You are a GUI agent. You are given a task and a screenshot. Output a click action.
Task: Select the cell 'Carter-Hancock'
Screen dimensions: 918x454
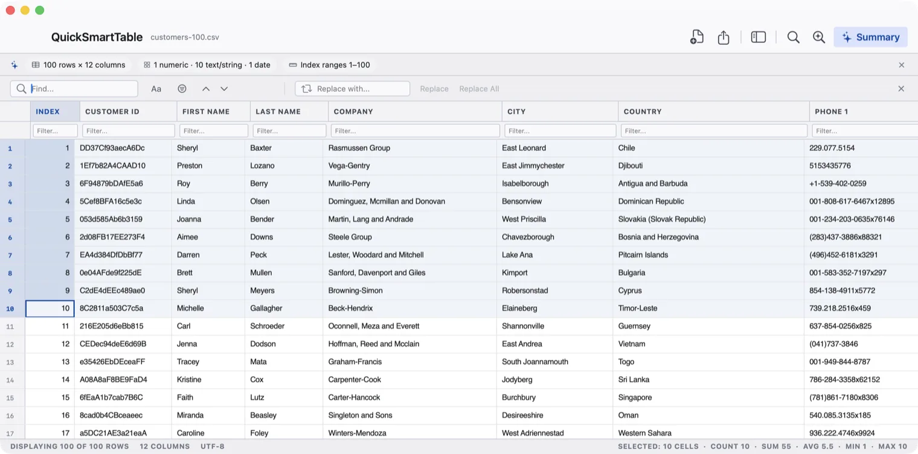click(409, 397)
